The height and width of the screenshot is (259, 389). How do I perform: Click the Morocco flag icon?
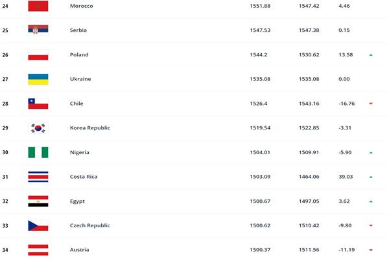click(x=38, y=6)
